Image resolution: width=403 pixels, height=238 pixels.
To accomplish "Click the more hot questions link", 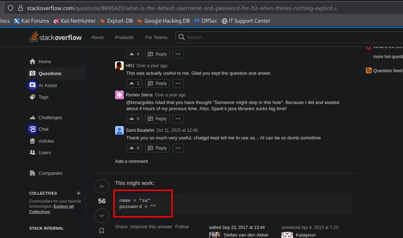I will click(x=388, y=57).
